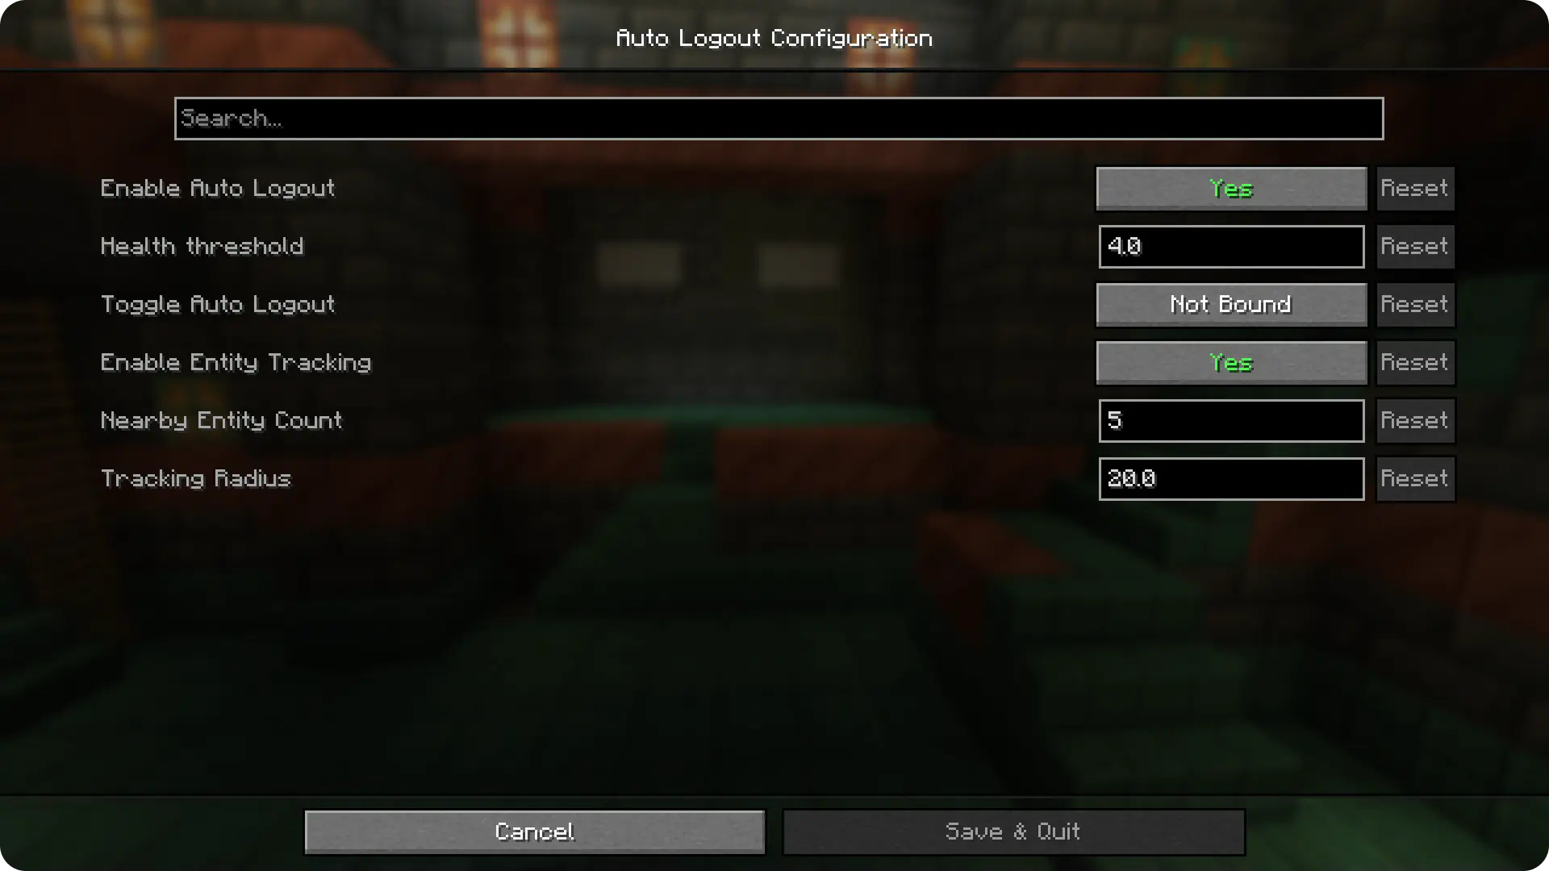
Task: Reset the Nearby Entity Count setting
Action: tap(1414, 420)
